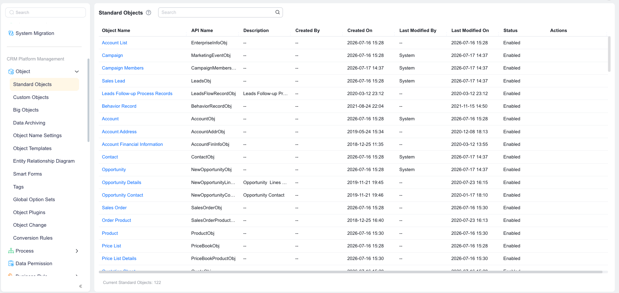619x293 pixels.
Task: Click the 2021-08-24 22:04 created date
Action: tap(365, 106)
